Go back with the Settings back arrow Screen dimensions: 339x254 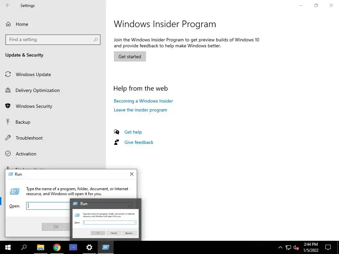[x=8, y=5]
